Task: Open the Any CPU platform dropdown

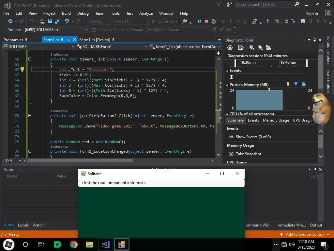Action: (130, 21)
